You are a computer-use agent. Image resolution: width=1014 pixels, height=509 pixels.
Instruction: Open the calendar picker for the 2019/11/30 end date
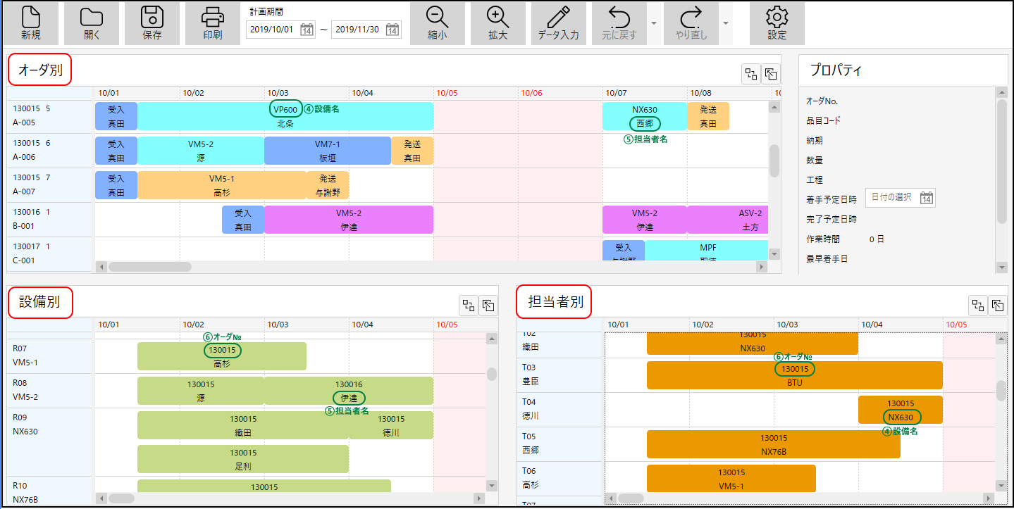coord(392,30)
